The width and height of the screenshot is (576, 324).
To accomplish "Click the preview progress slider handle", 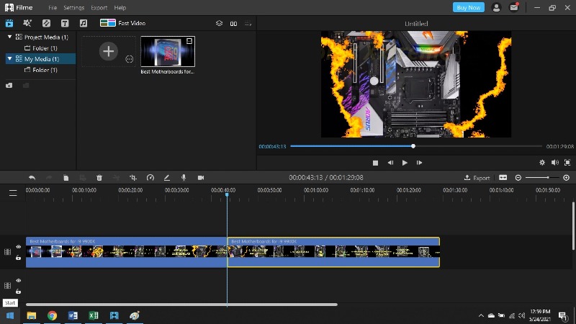I will pyautogui.click(x=413, y=146).
